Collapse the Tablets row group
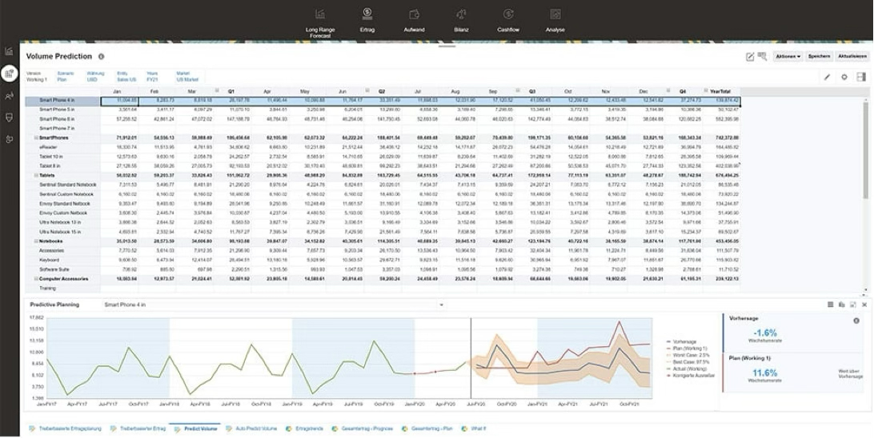The image size is (874, 438). click(37, 173)
